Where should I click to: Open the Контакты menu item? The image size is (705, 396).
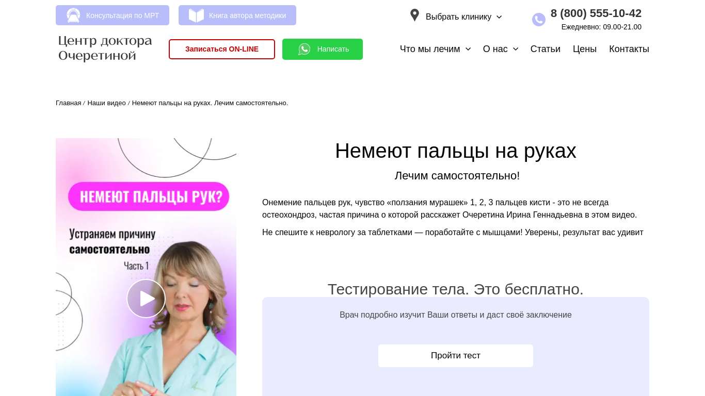click(x=629, y=49)
